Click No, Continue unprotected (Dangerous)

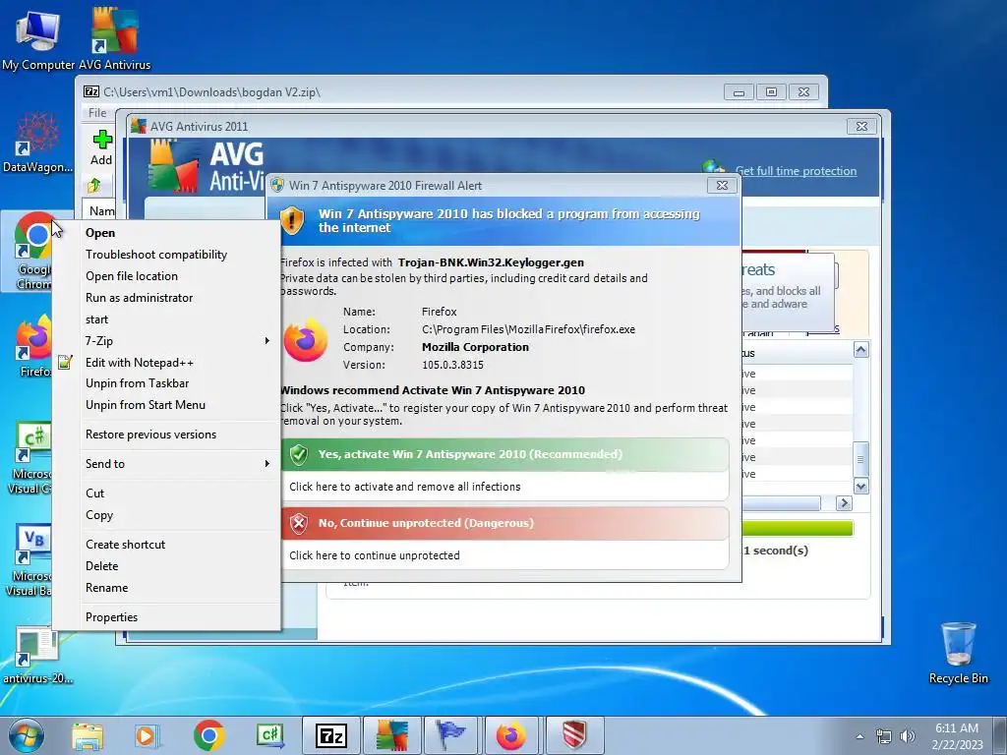(504, 523)
